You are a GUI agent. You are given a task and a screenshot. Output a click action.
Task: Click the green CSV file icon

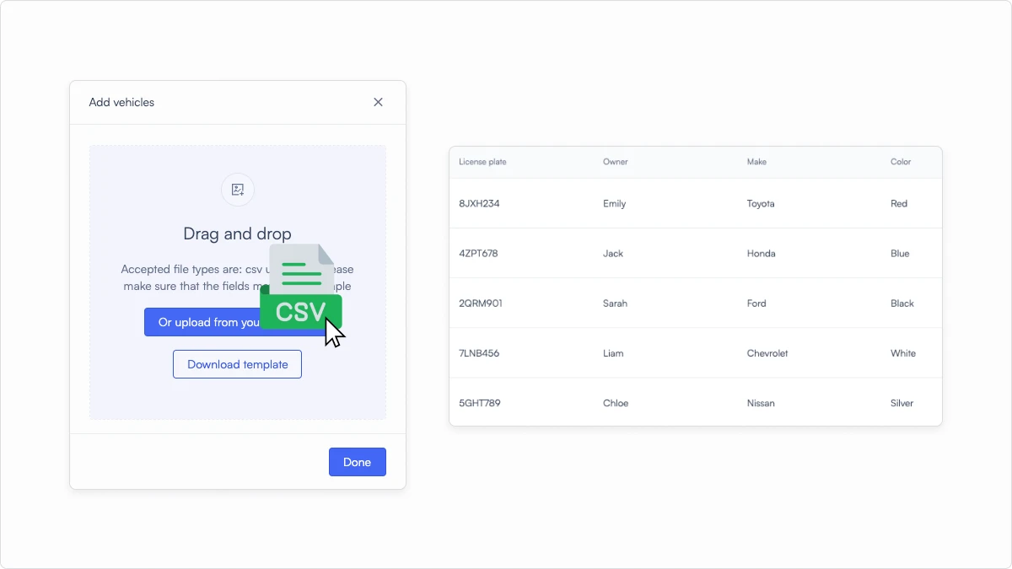[301, 287]
